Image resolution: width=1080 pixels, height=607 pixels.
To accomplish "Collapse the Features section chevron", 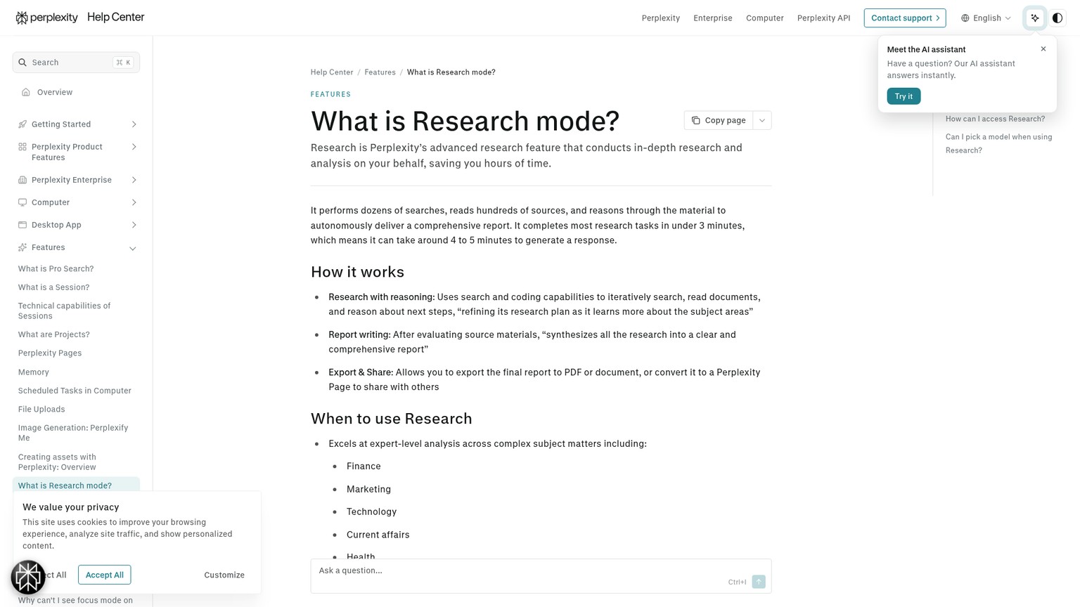I will click(x=133, y=248).
